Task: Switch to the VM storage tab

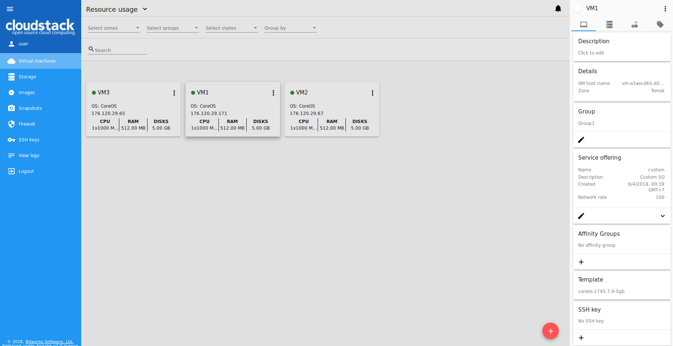Action: 609,25
